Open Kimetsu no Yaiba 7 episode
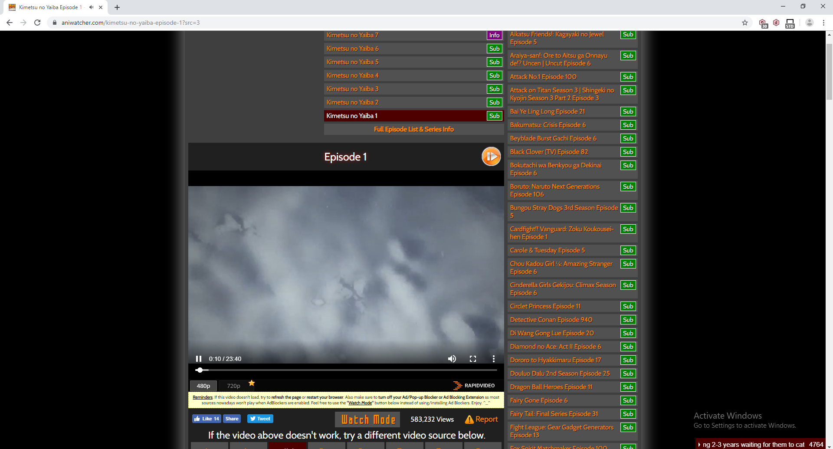Viewport: 833px width, 449px height. [352, 35]
